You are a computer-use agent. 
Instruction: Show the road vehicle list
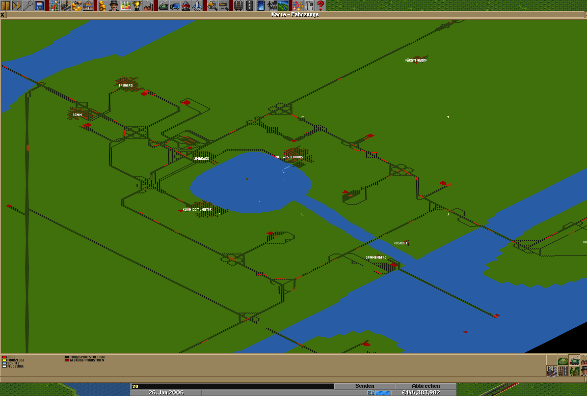point(174,5)
